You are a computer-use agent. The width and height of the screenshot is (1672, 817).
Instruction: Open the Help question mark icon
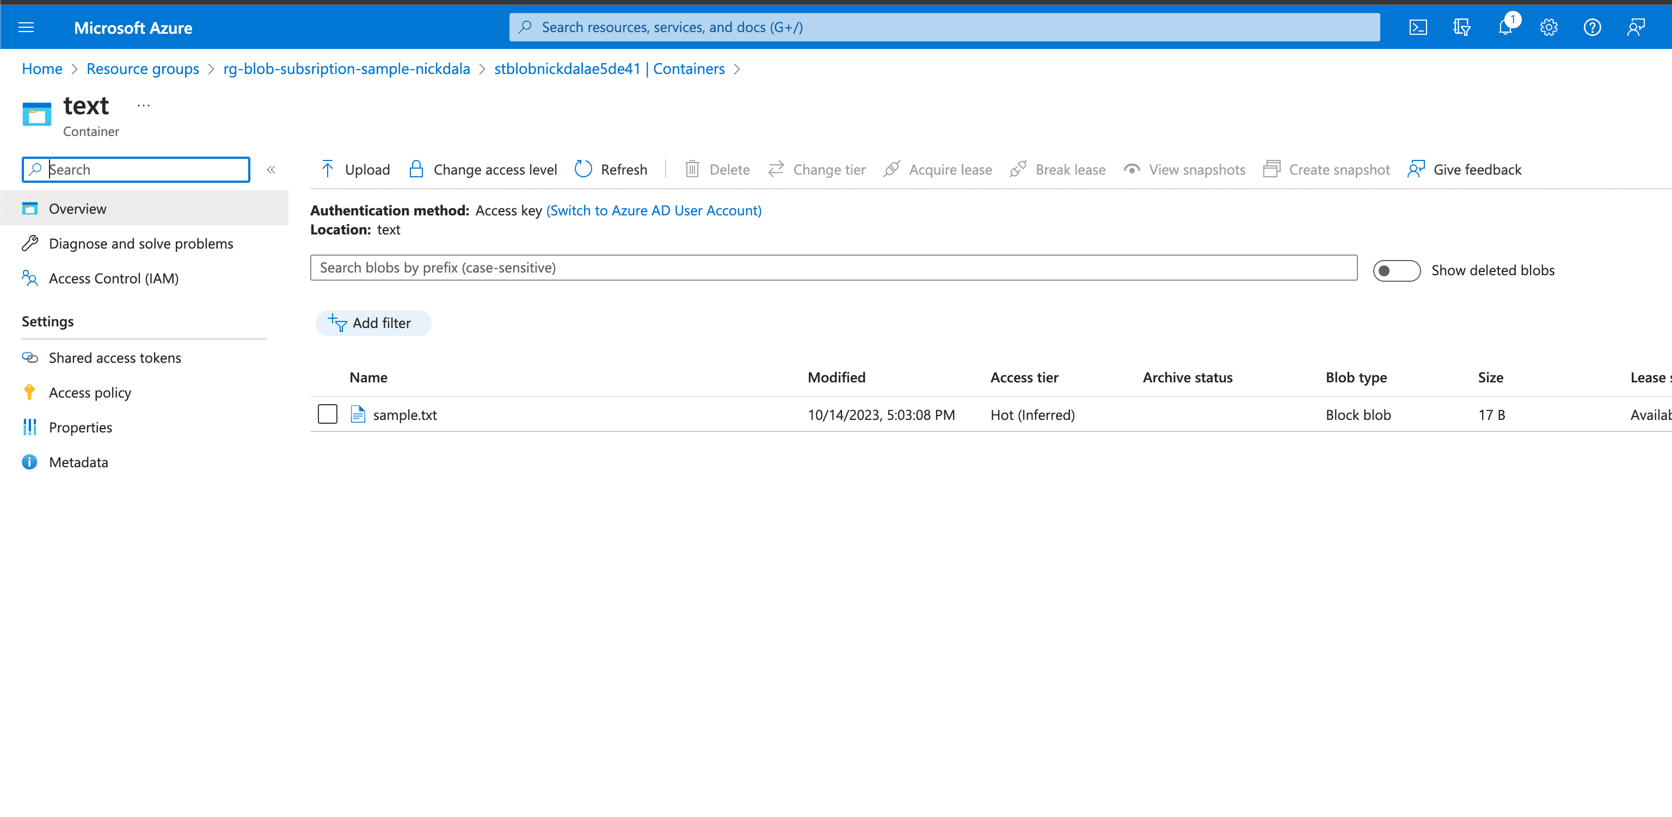(1592, 27)
